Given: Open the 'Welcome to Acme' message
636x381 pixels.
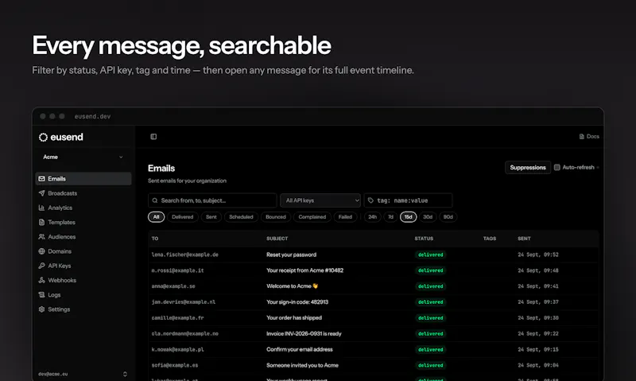Looking at the screenshot, I should pyautogui.click(x=292, y=286).
